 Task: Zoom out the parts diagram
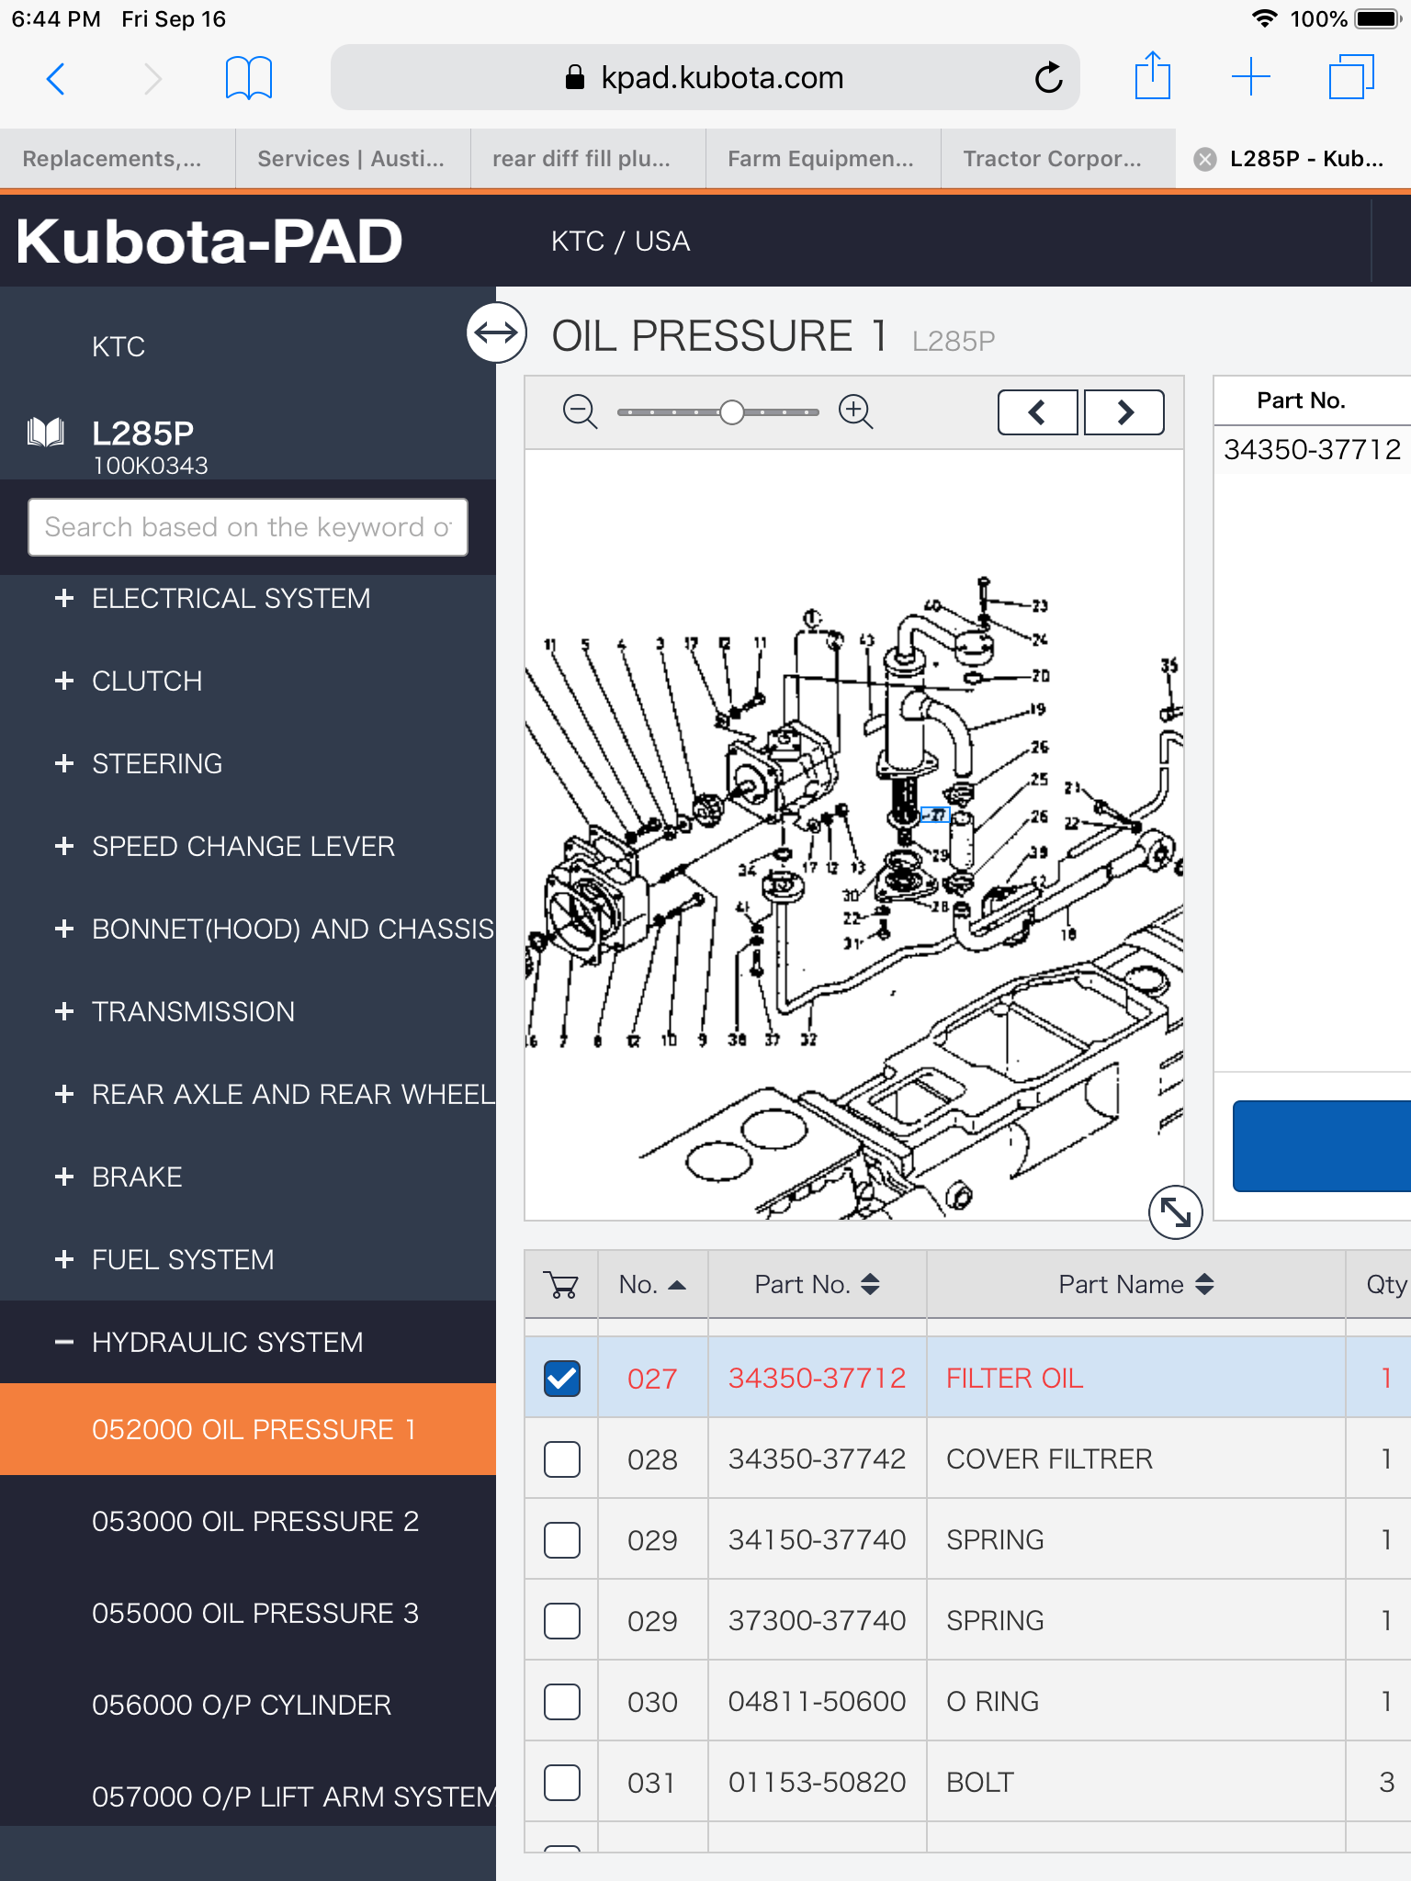click(580, 411)
